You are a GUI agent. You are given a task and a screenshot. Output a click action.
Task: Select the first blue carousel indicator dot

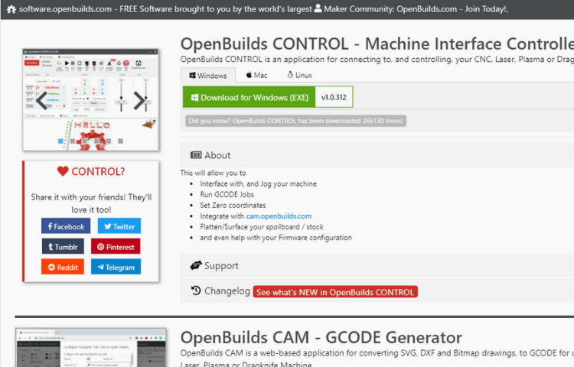pos(60,141)
